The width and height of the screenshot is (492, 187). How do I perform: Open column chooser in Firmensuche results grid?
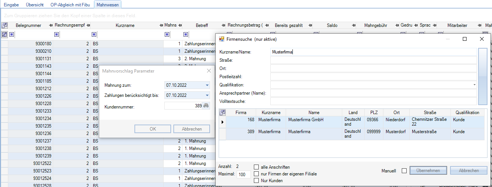222,112
